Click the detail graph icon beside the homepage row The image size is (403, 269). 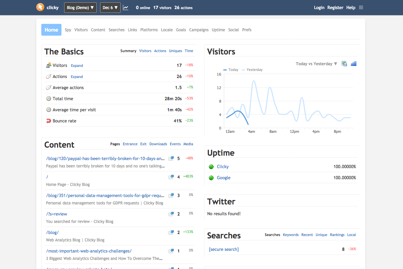(171, 177)
